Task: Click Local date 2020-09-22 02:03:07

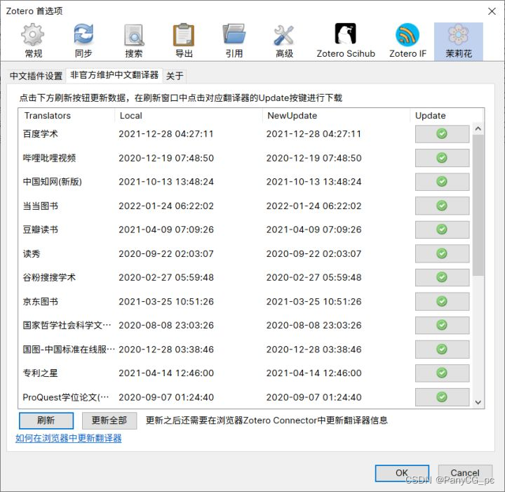Action: click(166, 253)
